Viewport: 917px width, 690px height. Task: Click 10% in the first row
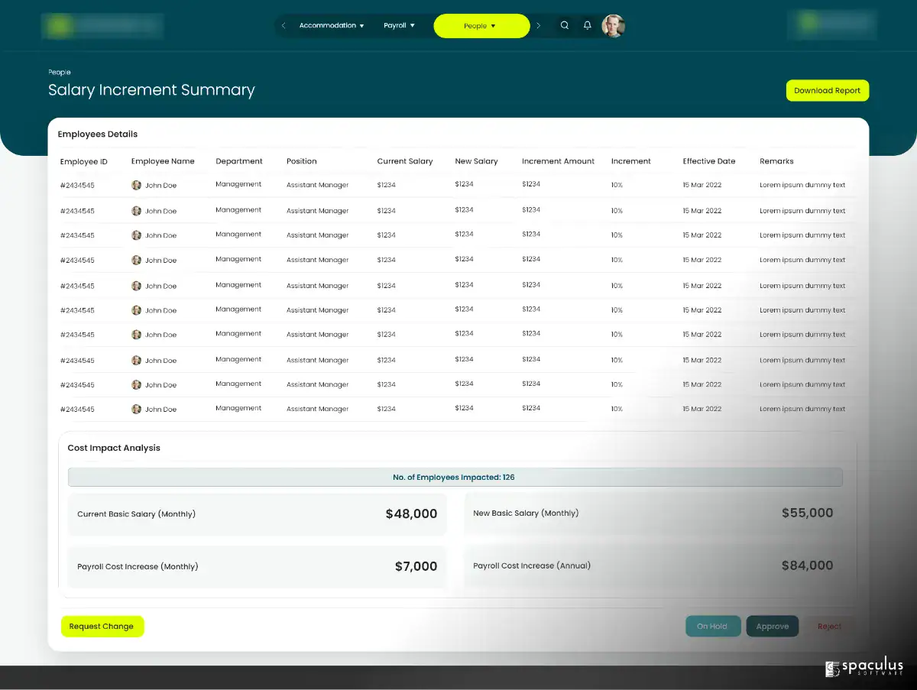tap(617, 185)
